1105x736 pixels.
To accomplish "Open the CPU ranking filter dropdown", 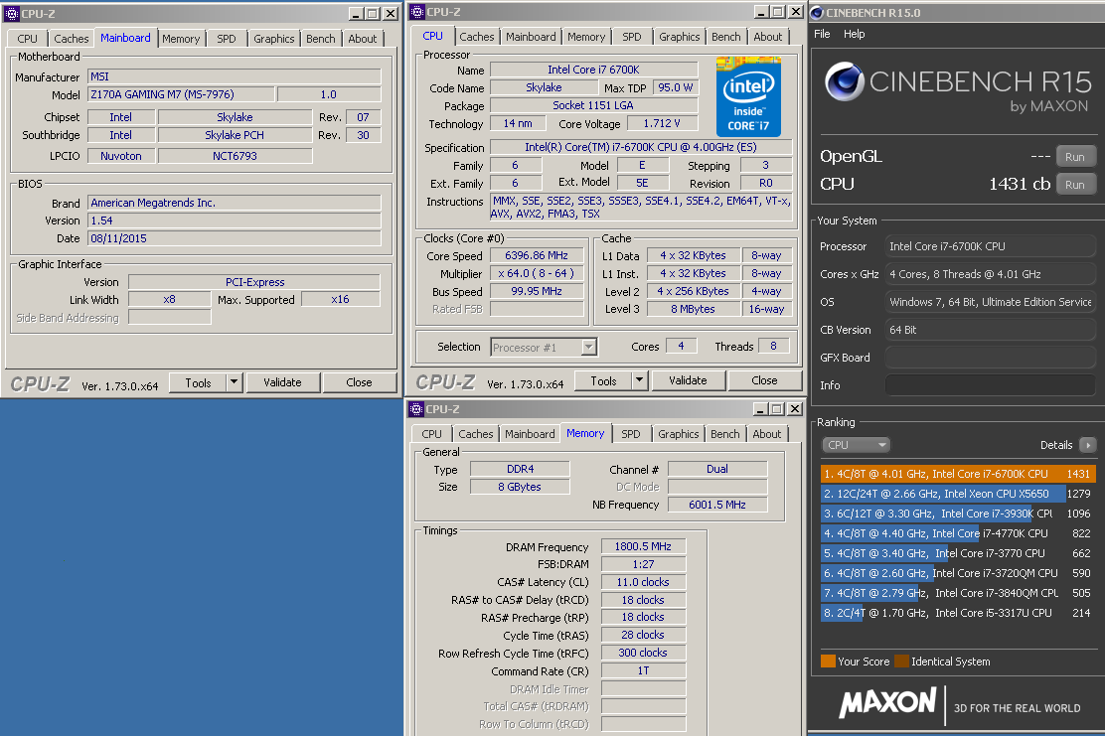I will pyautogui.click(x=857, y=445).
